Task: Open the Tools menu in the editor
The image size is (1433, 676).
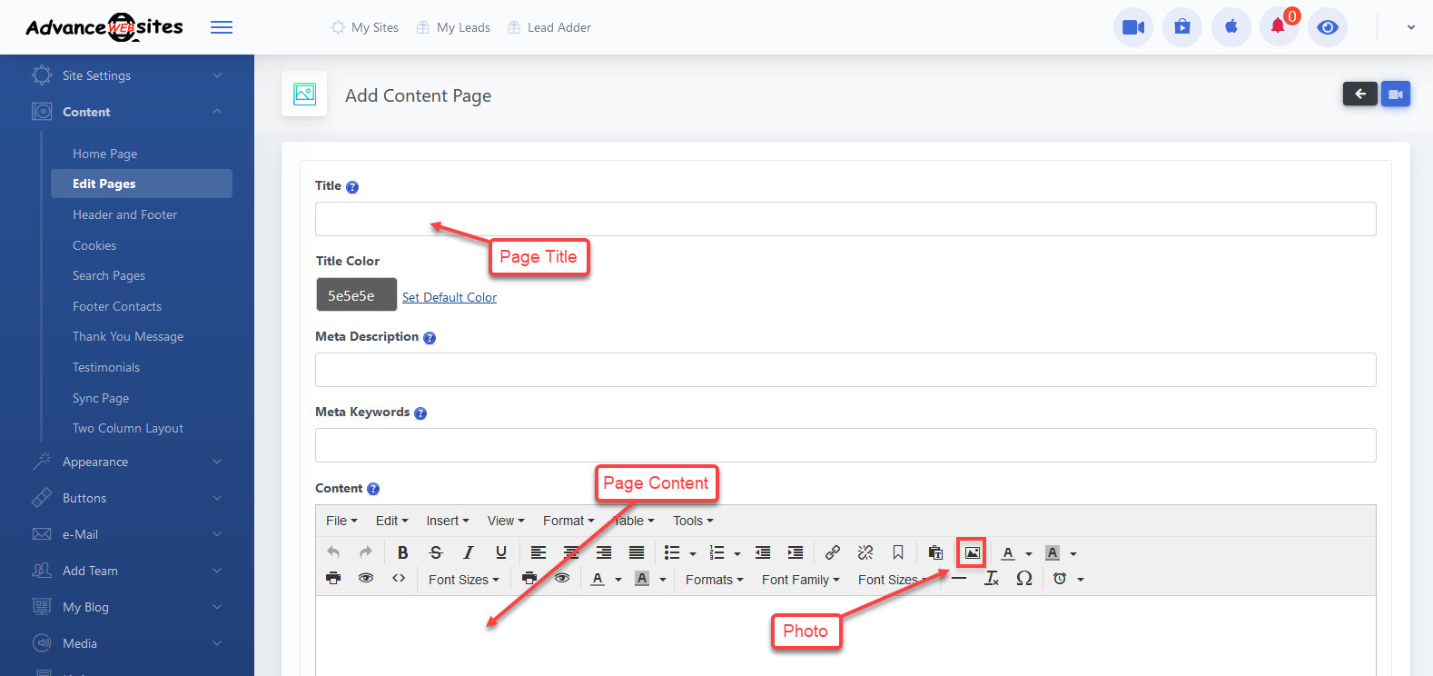Action: point(693,521)
